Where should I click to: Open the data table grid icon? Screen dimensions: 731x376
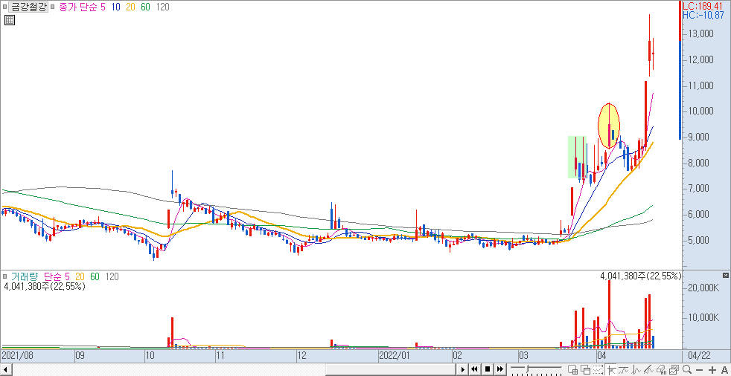coord(10,20)
